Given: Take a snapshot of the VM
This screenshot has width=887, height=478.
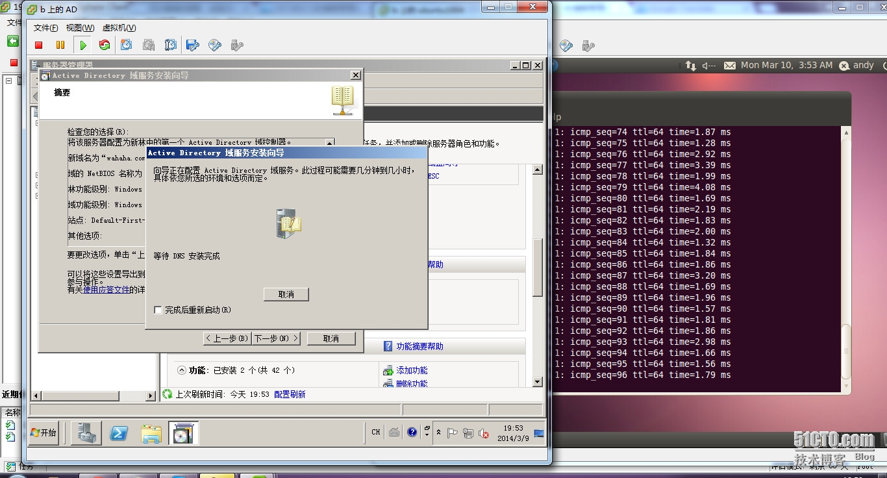Looking at the screenshot, I should (x=127, y=45).
